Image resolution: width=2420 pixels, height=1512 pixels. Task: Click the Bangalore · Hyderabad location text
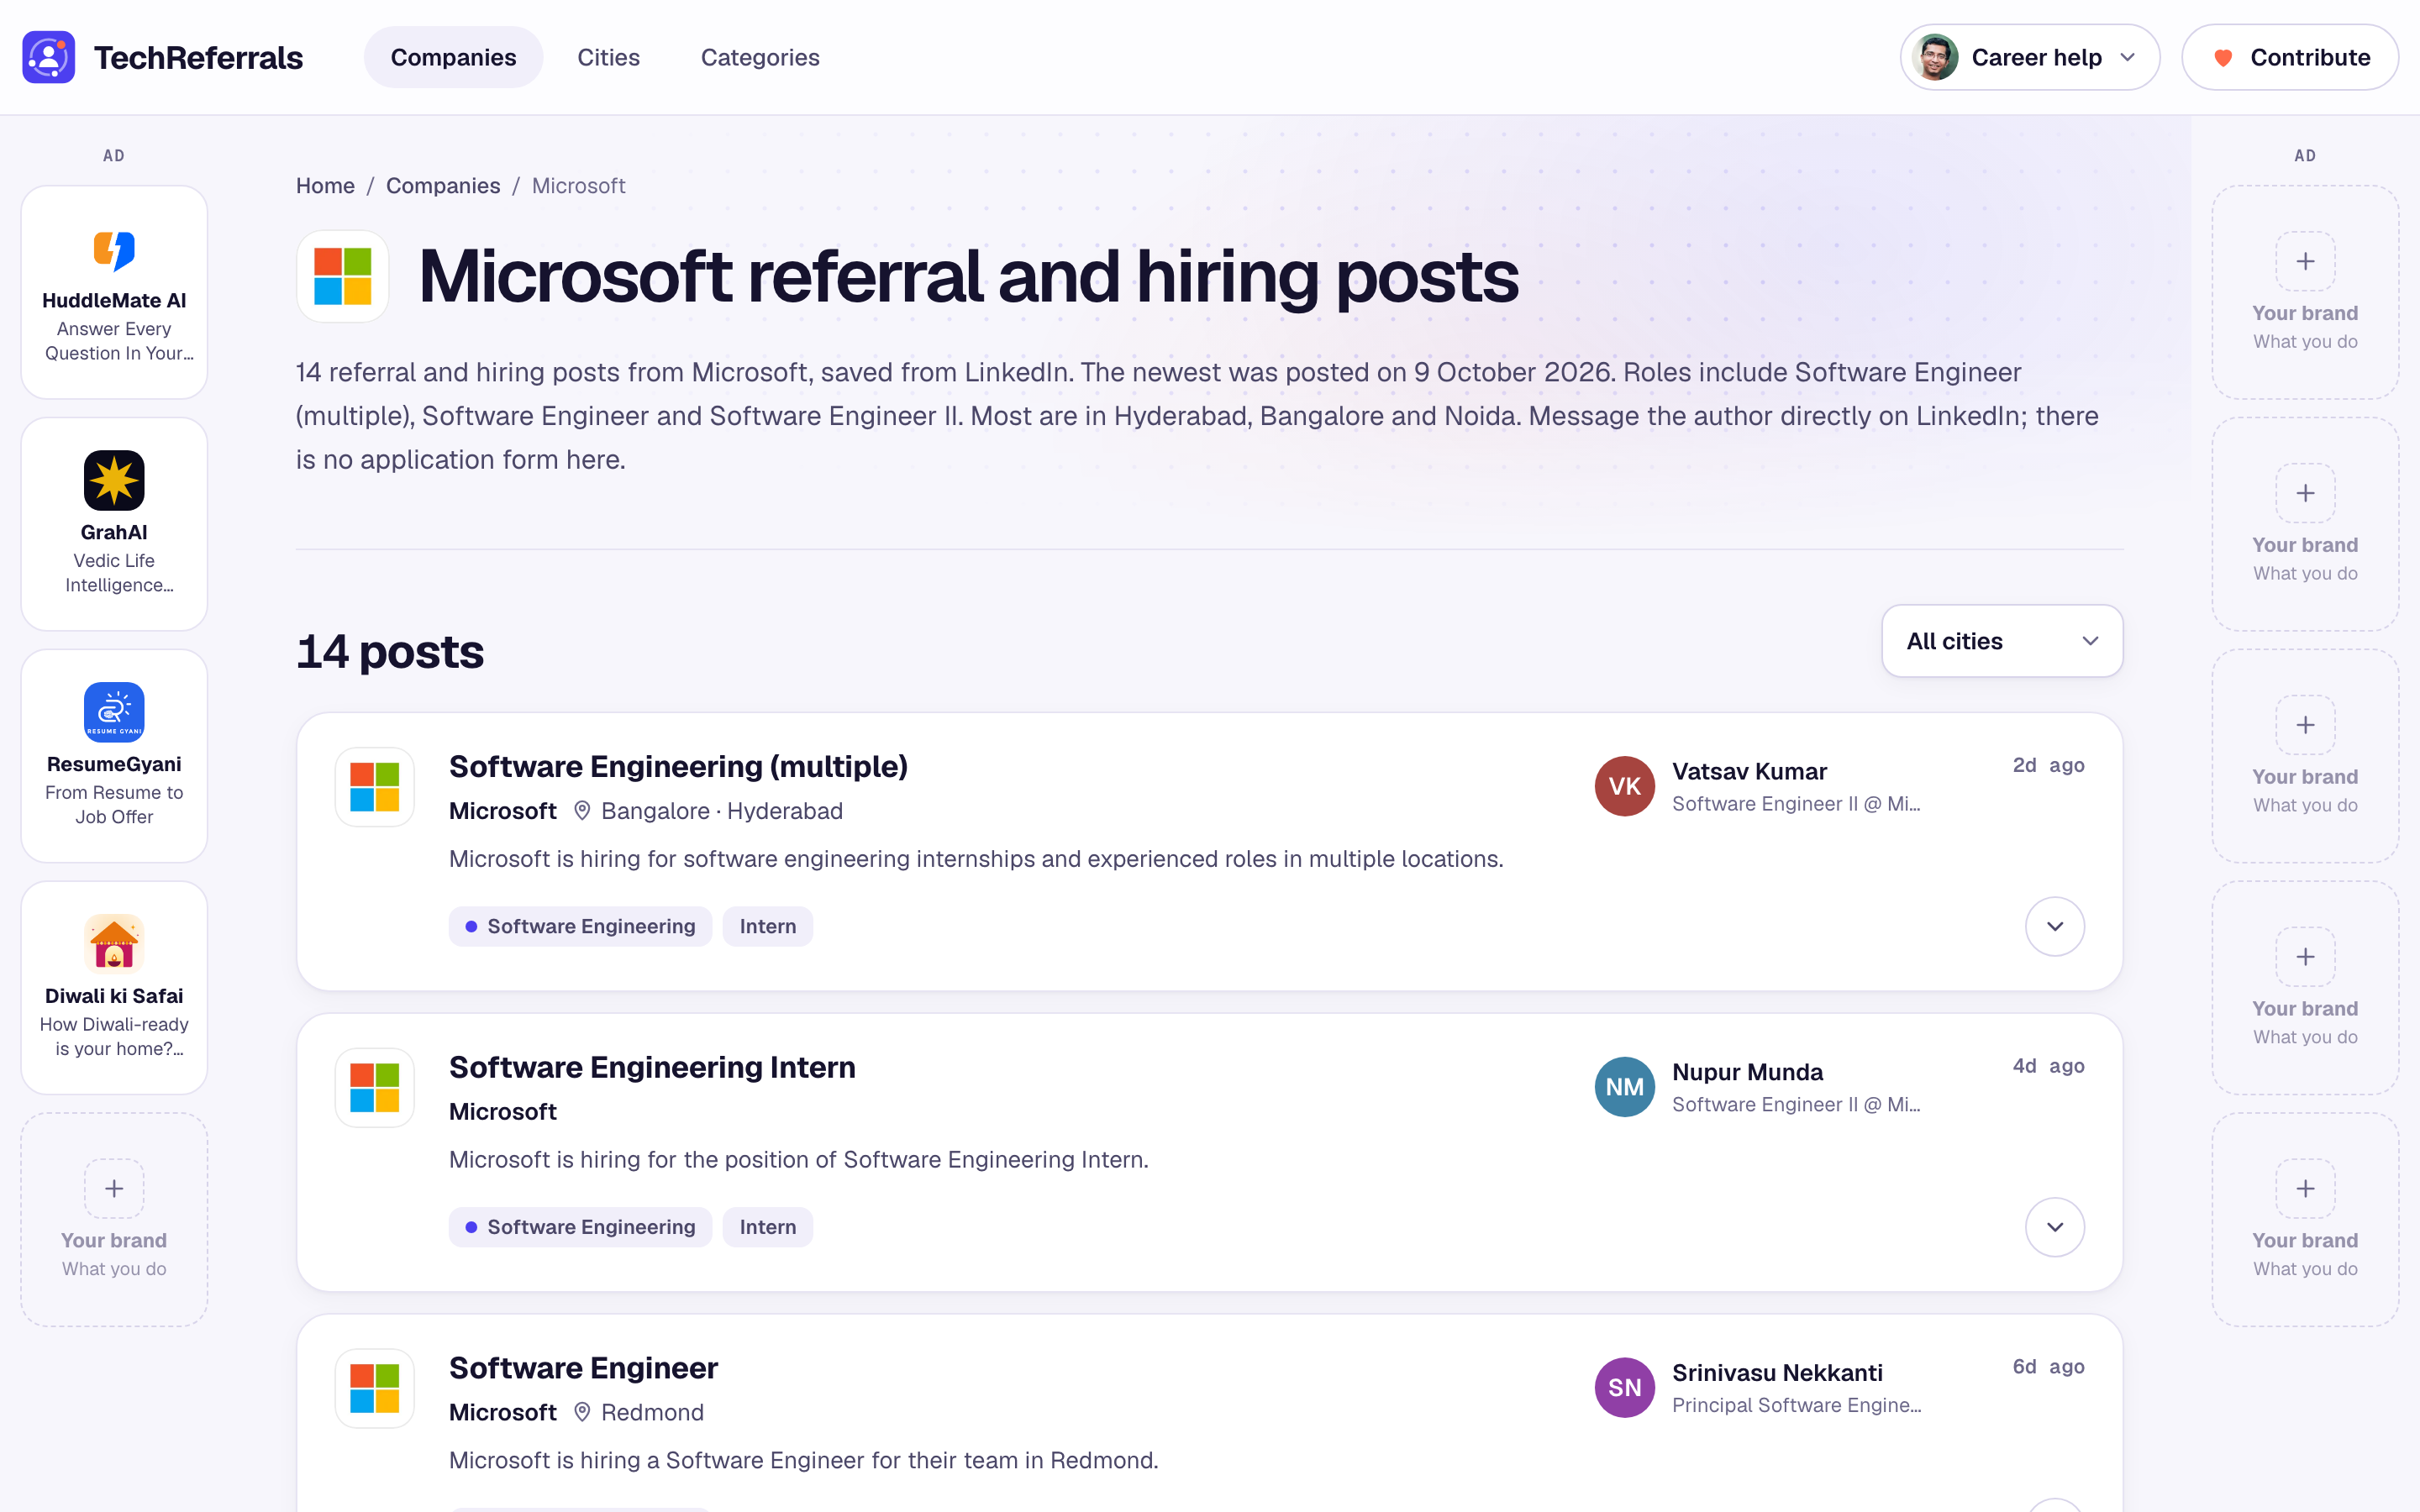721,811
